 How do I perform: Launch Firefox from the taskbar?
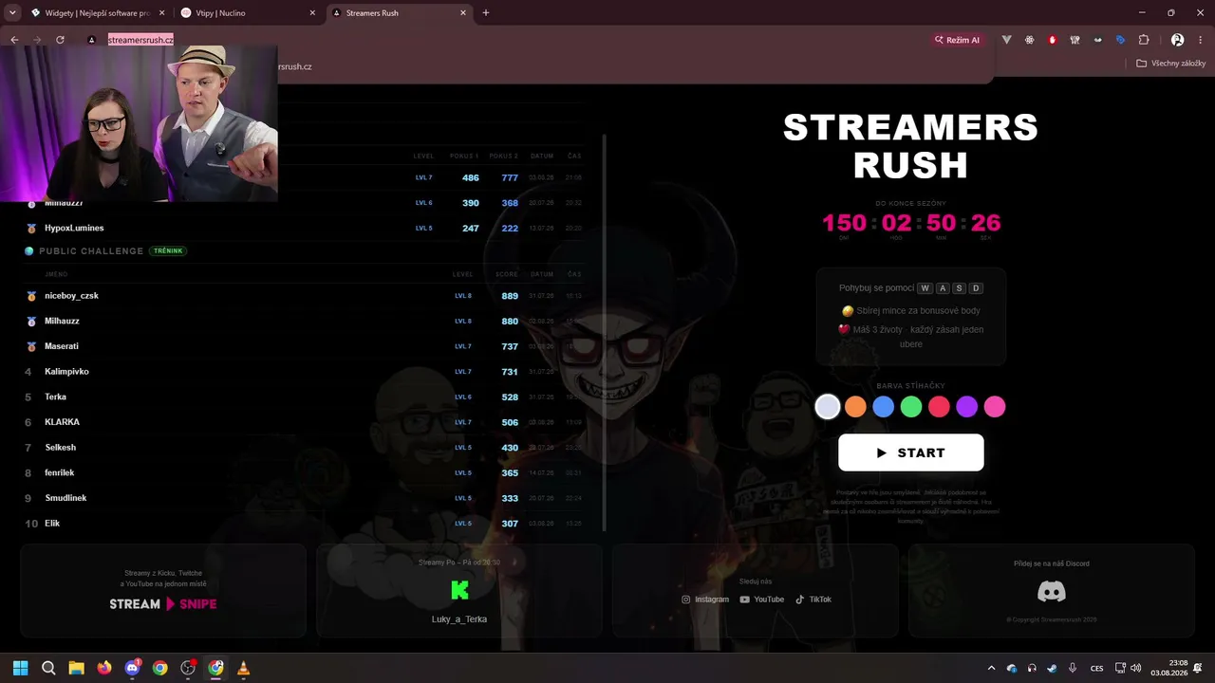pos(104,668)
